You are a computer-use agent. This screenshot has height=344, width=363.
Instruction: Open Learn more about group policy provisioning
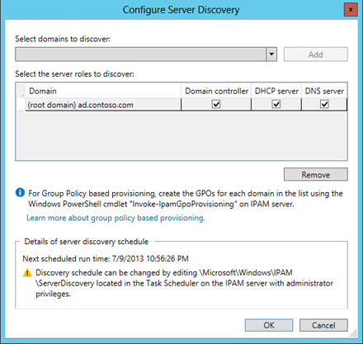coord(115,218)
